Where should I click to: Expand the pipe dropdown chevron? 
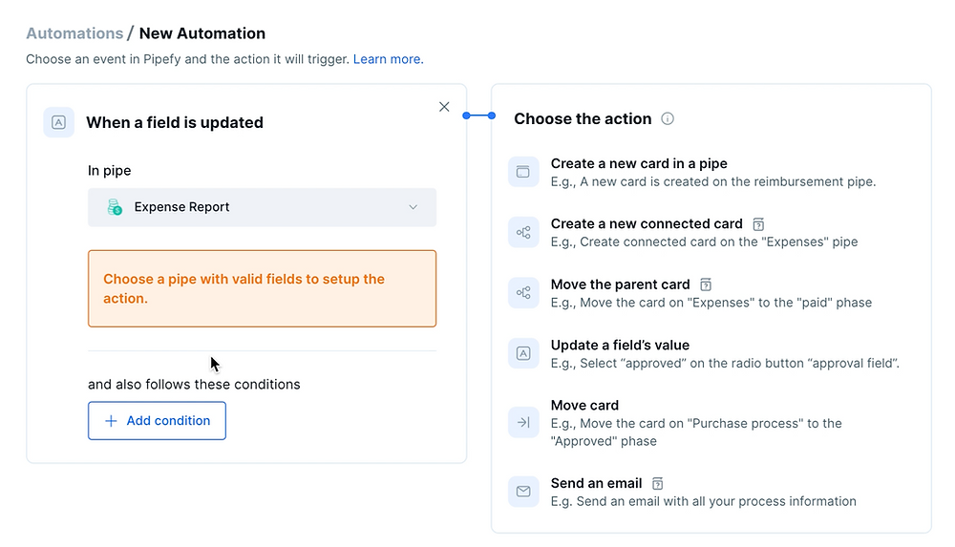pos(413,207)
